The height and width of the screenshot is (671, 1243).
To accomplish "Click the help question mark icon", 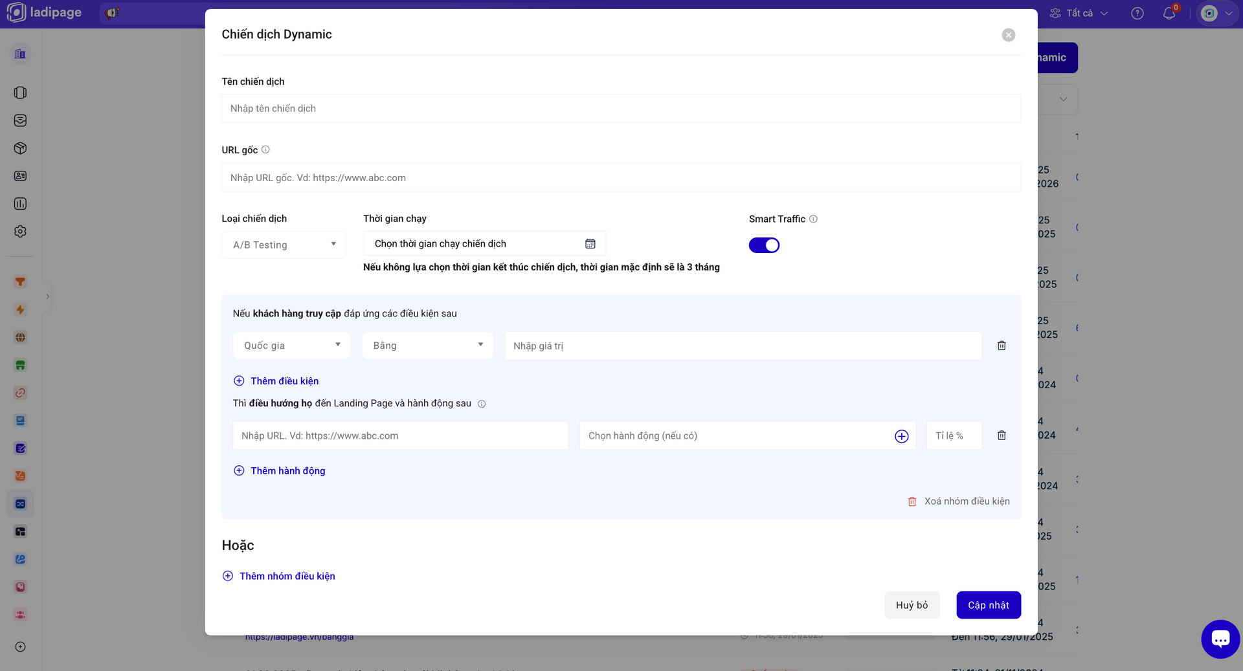I will point(1137,14).
